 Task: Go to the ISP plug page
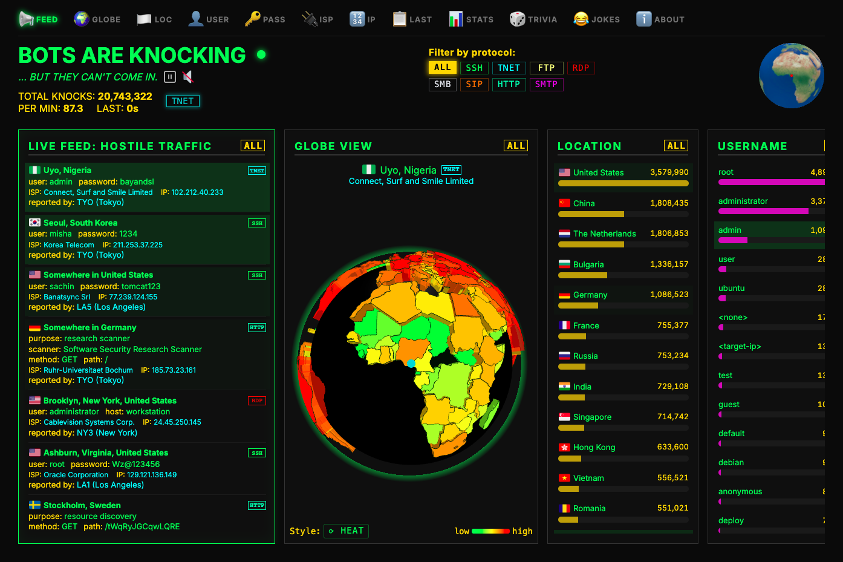[x=317, y=19]
